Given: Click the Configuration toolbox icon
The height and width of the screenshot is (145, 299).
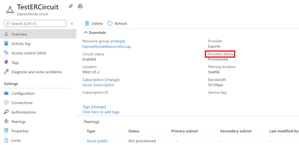Looking at the screenshot, I should click(6, 93).
